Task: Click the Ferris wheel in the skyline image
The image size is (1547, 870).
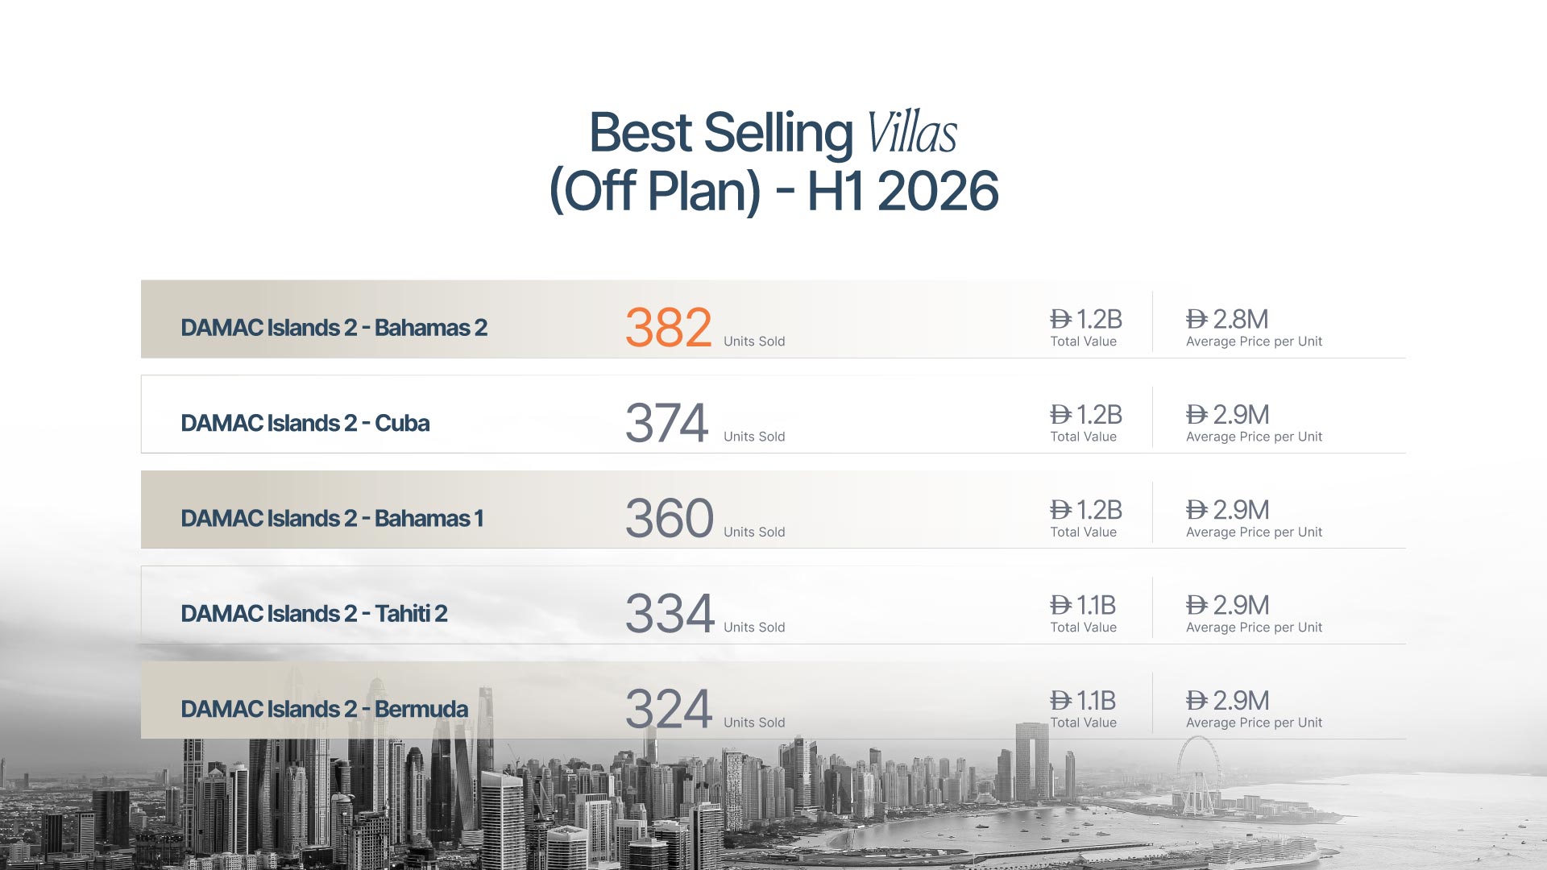Action: point(1197,775)
